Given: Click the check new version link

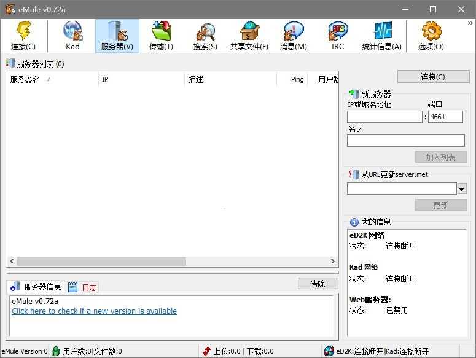Looking at the screenshot, I should point(94,311).
